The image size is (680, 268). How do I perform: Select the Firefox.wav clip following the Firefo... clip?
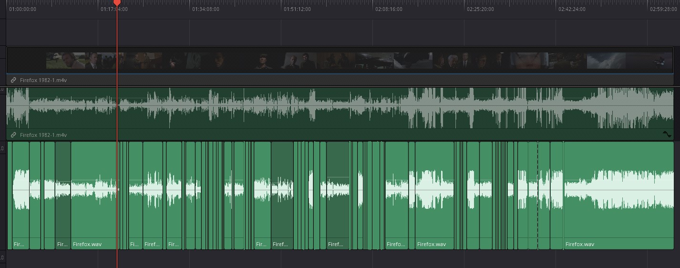coord(434,196)
